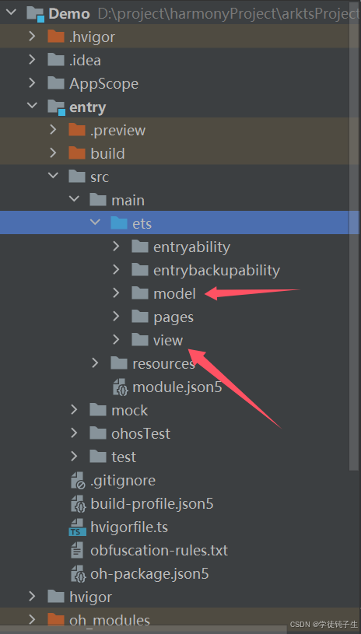Select the module.json5 file name
Screen dimensions: 361x634
177,387
